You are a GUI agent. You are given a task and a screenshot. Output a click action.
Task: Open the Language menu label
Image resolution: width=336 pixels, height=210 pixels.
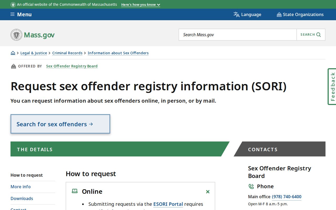point(251,14)
